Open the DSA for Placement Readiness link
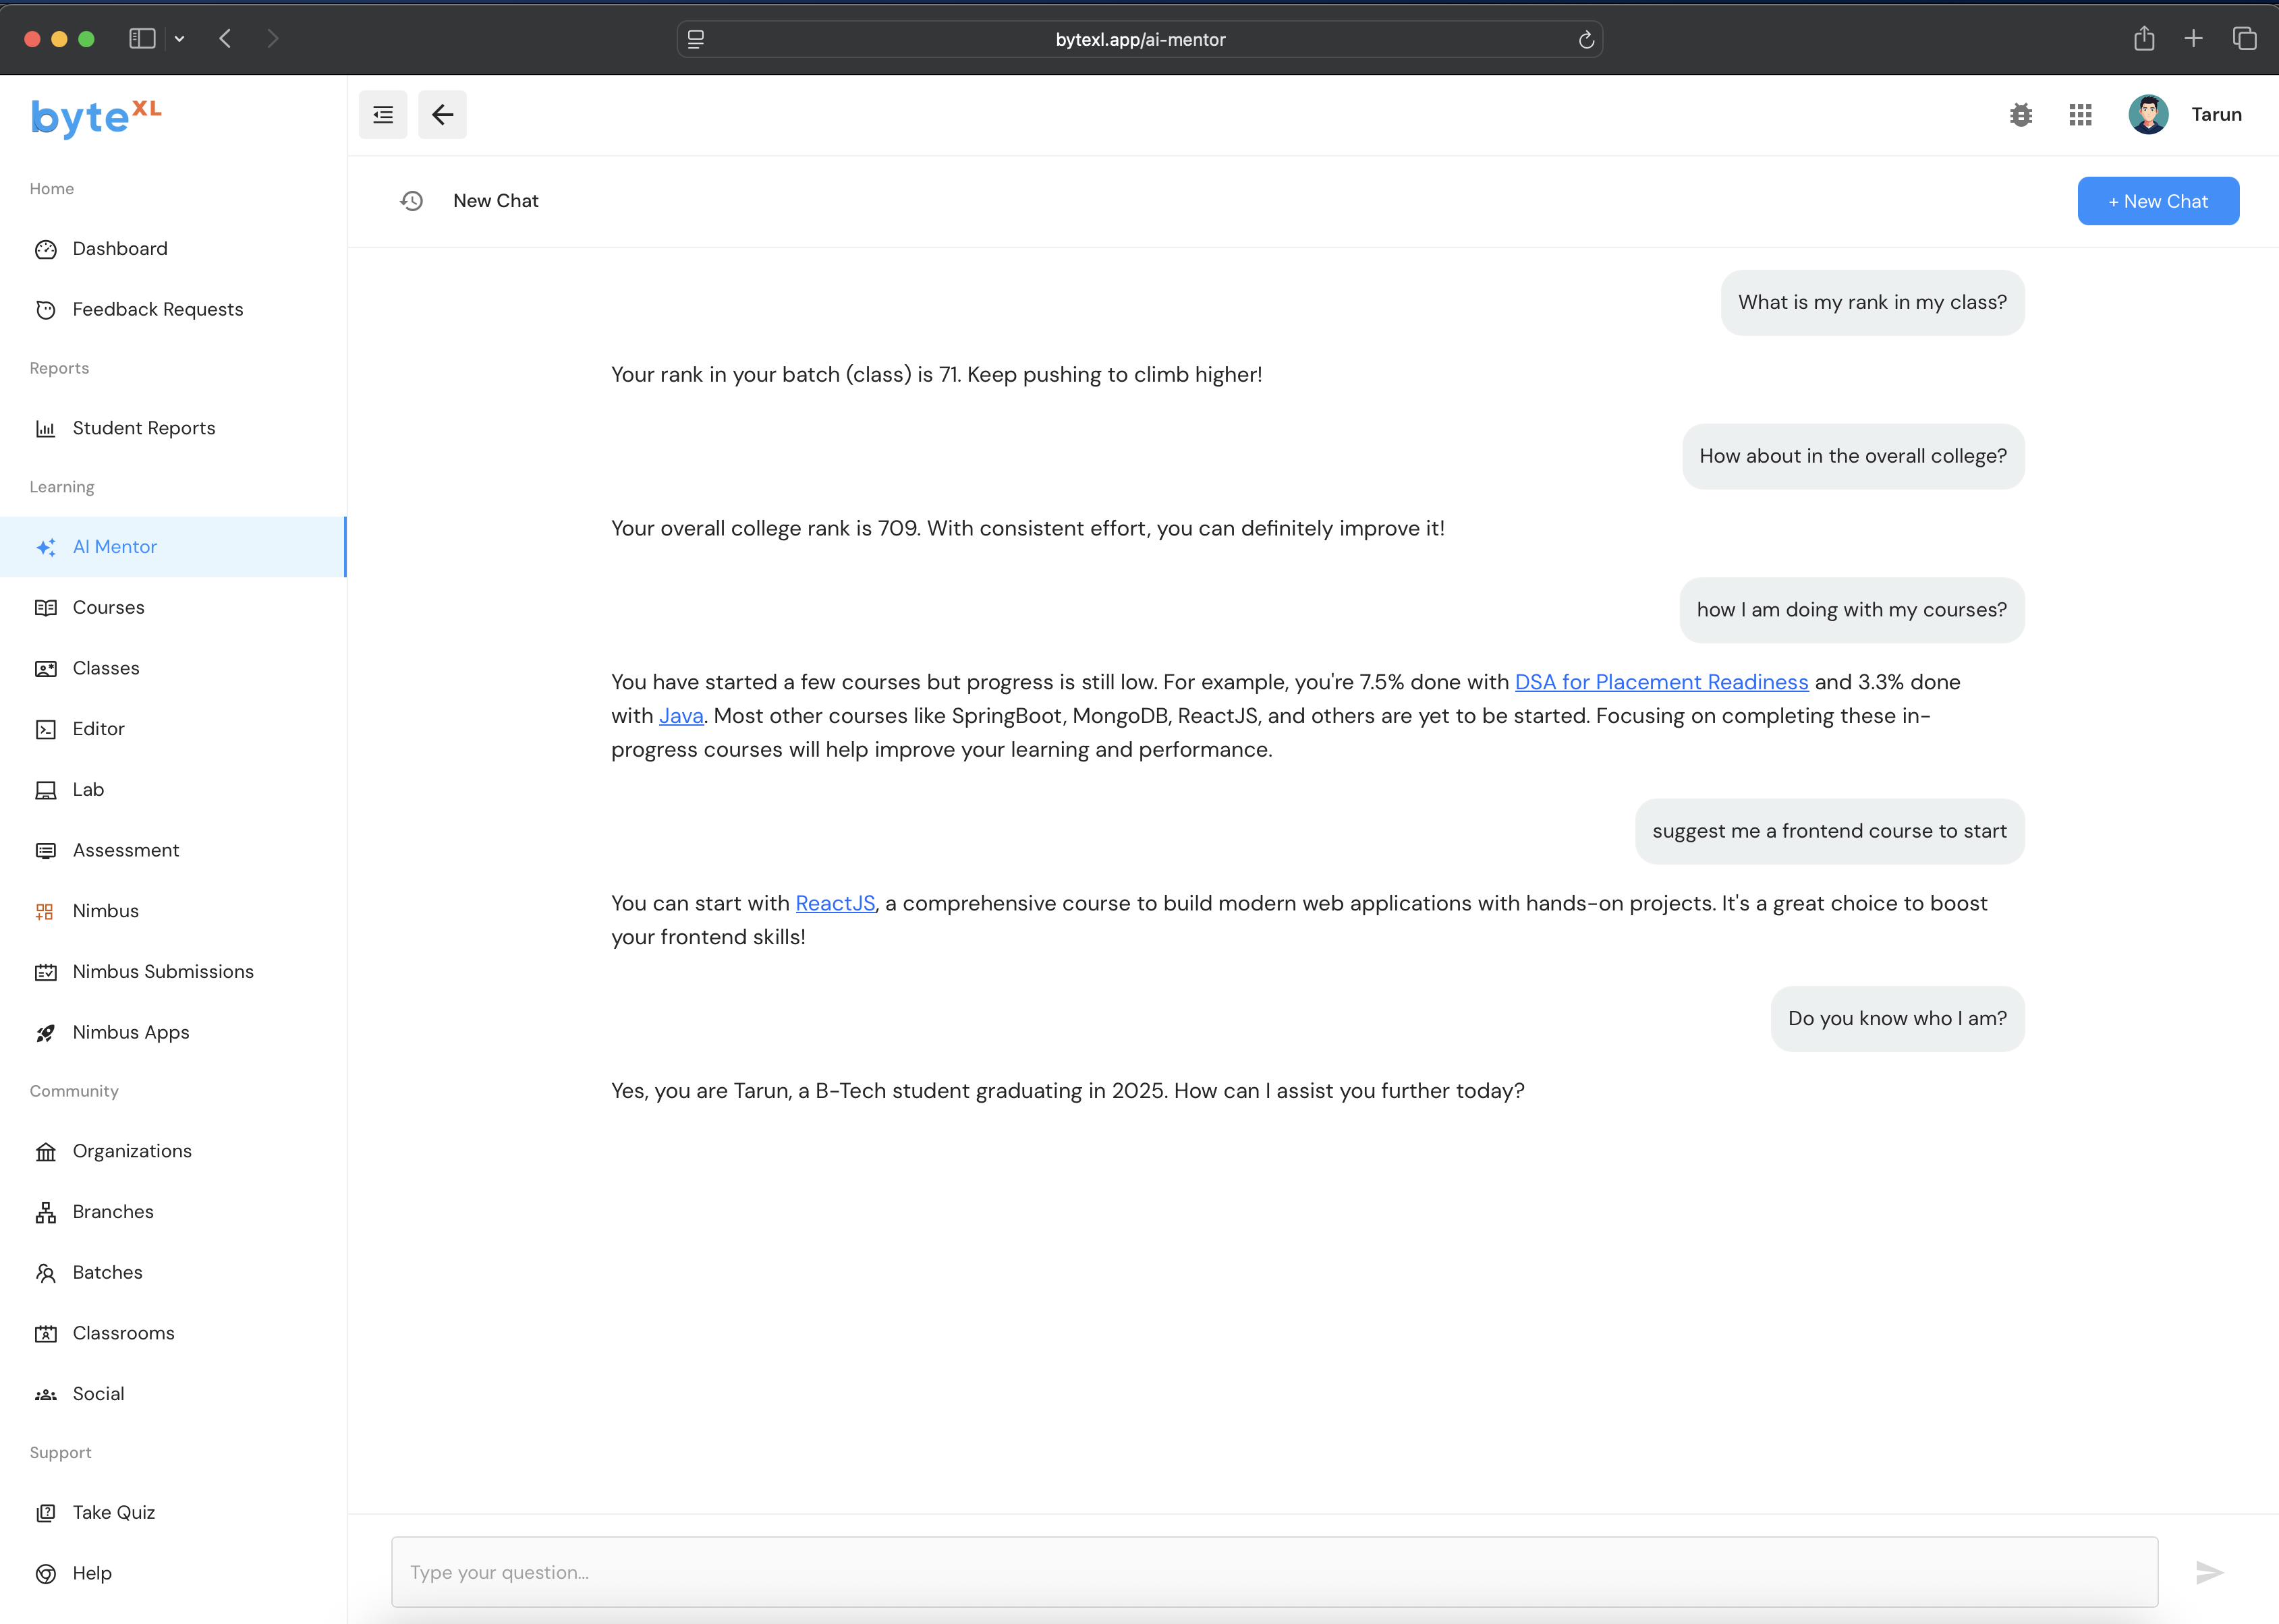This screenshot has width=2279, height=1624. (1661, 682)
